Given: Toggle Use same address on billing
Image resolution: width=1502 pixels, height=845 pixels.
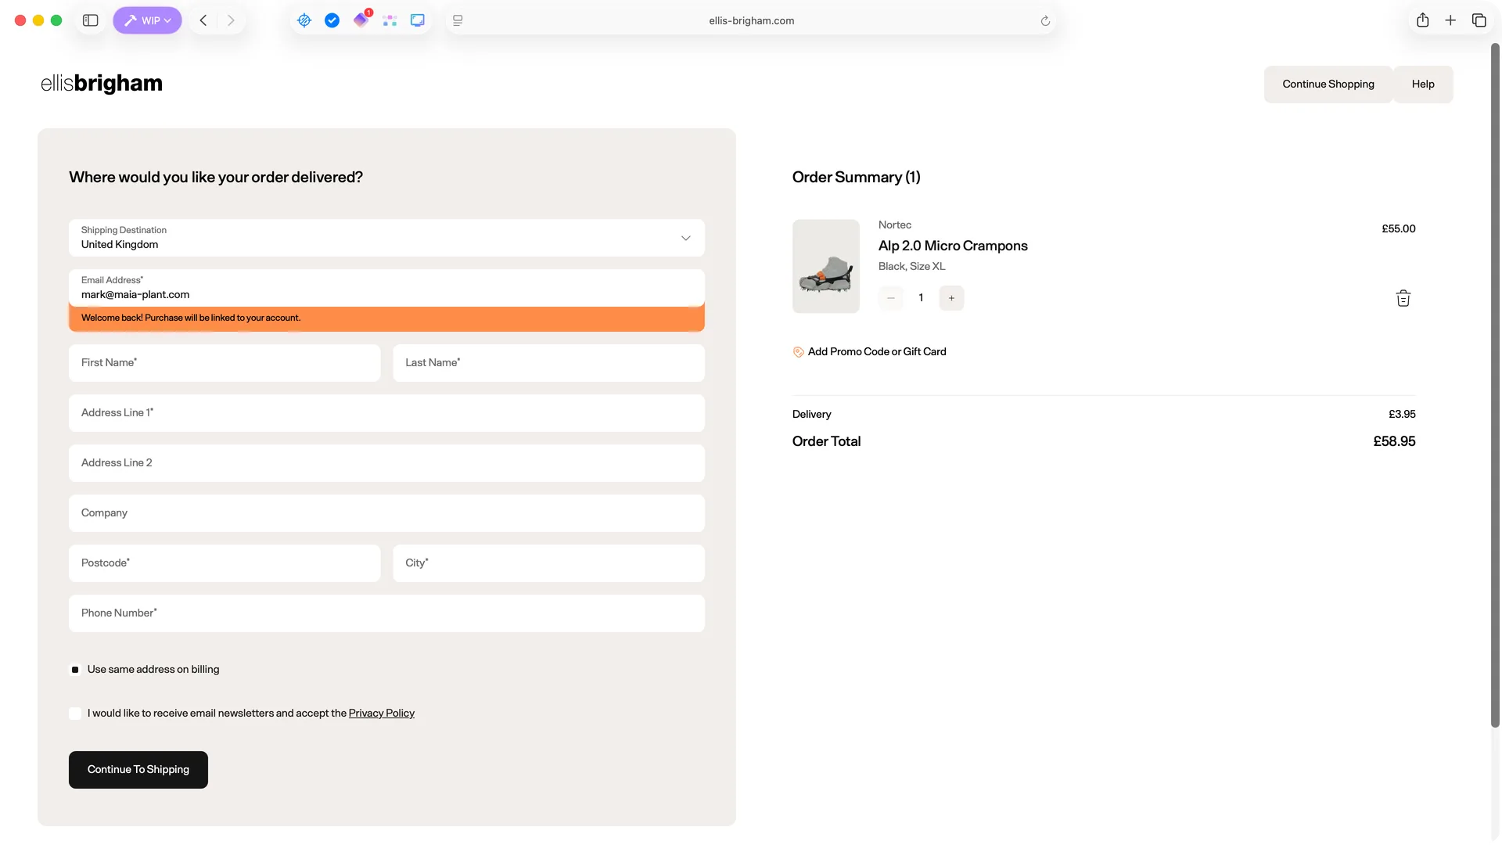Looking at the screenshot, I should 75,670.
